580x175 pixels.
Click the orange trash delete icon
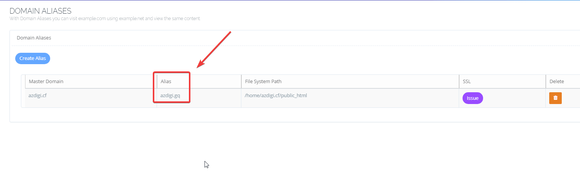pyautogui.click(x=555, y=98)
